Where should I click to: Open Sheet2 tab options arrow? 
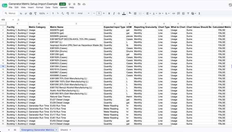[x=70, y=130]
